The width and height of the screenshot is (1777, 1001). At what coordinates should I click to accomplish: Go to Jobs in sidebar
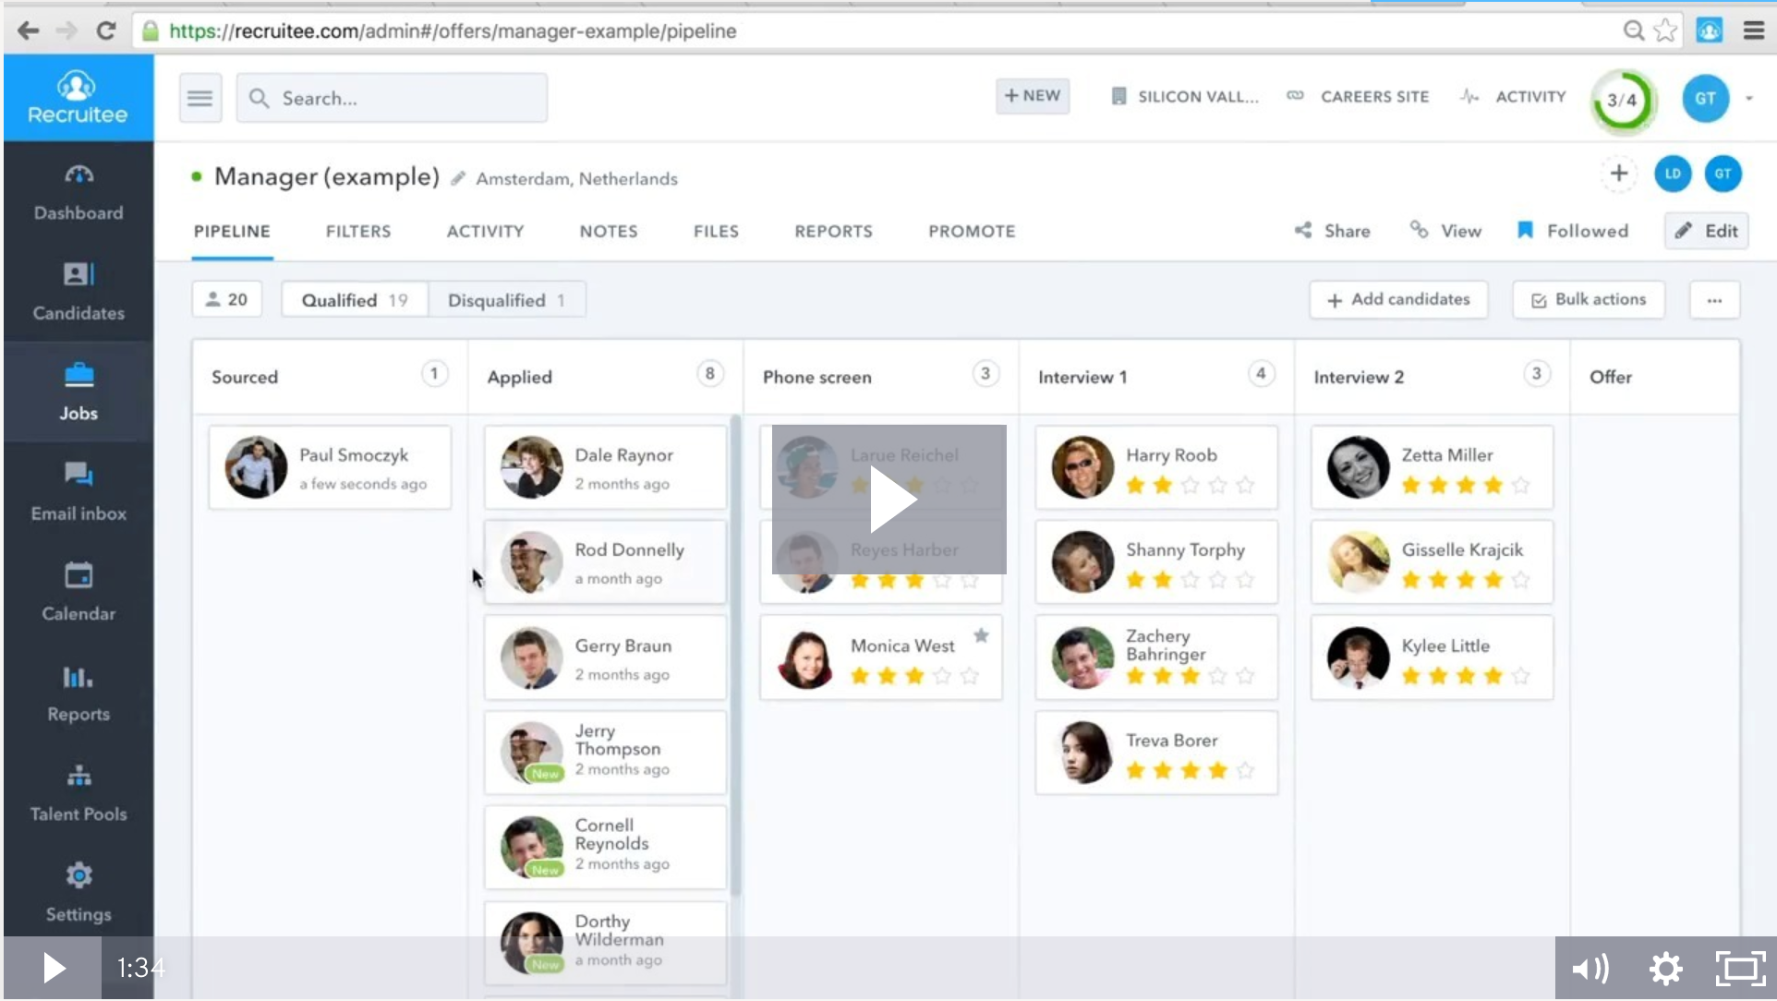click(x=79, y=392)
